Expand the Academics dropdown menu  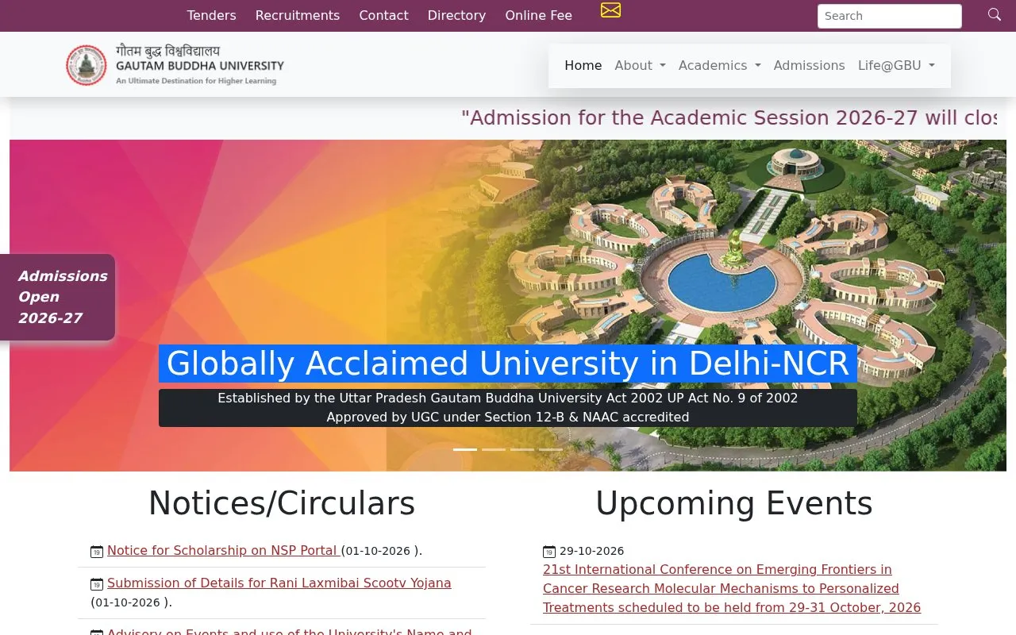(x=719, y=65)
